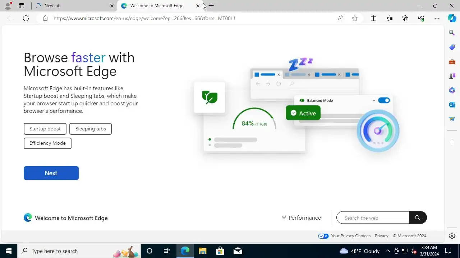Open Collections icon
The width and height of the screenshot is (460, 258).
click(x=405, y=18)
